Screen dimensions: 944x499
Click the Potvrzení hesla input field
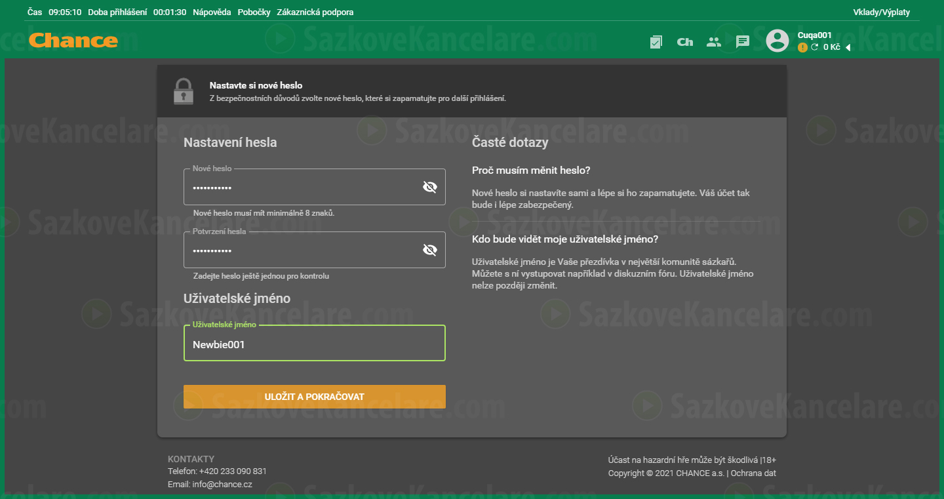coord(315,250)
